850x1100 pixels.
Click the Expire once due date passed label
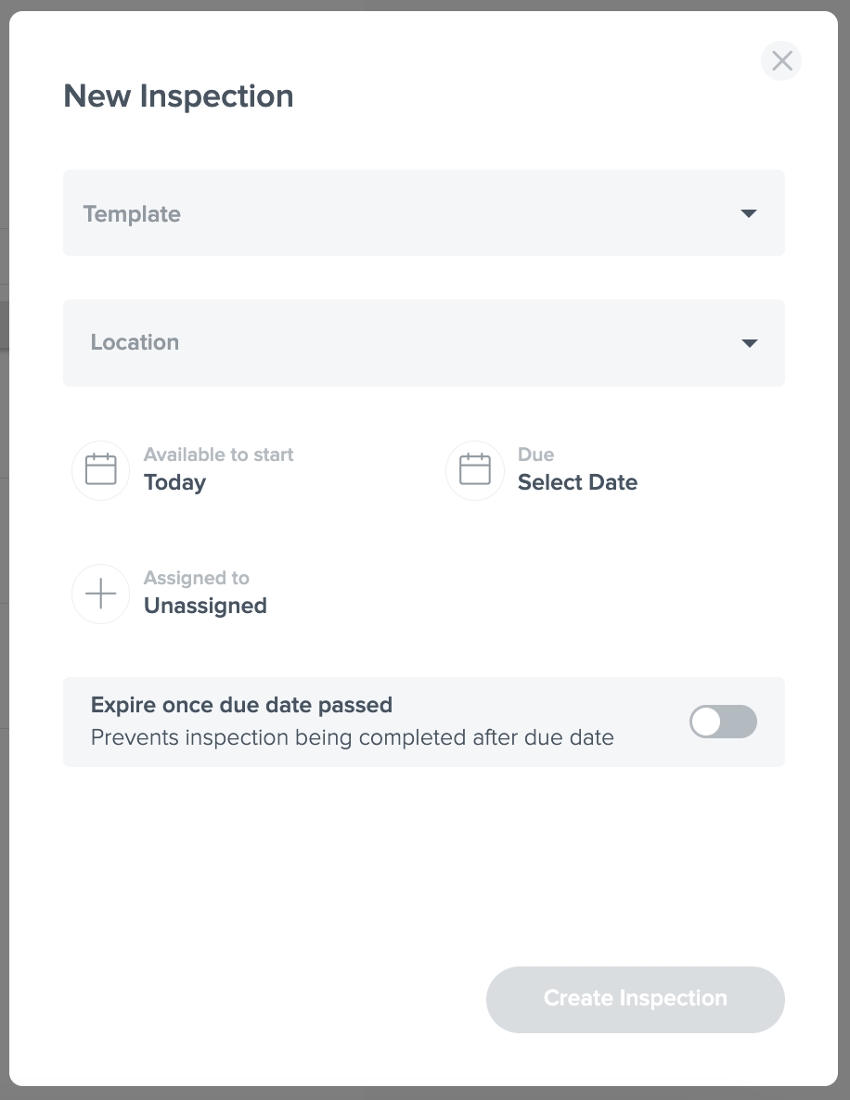241,704
